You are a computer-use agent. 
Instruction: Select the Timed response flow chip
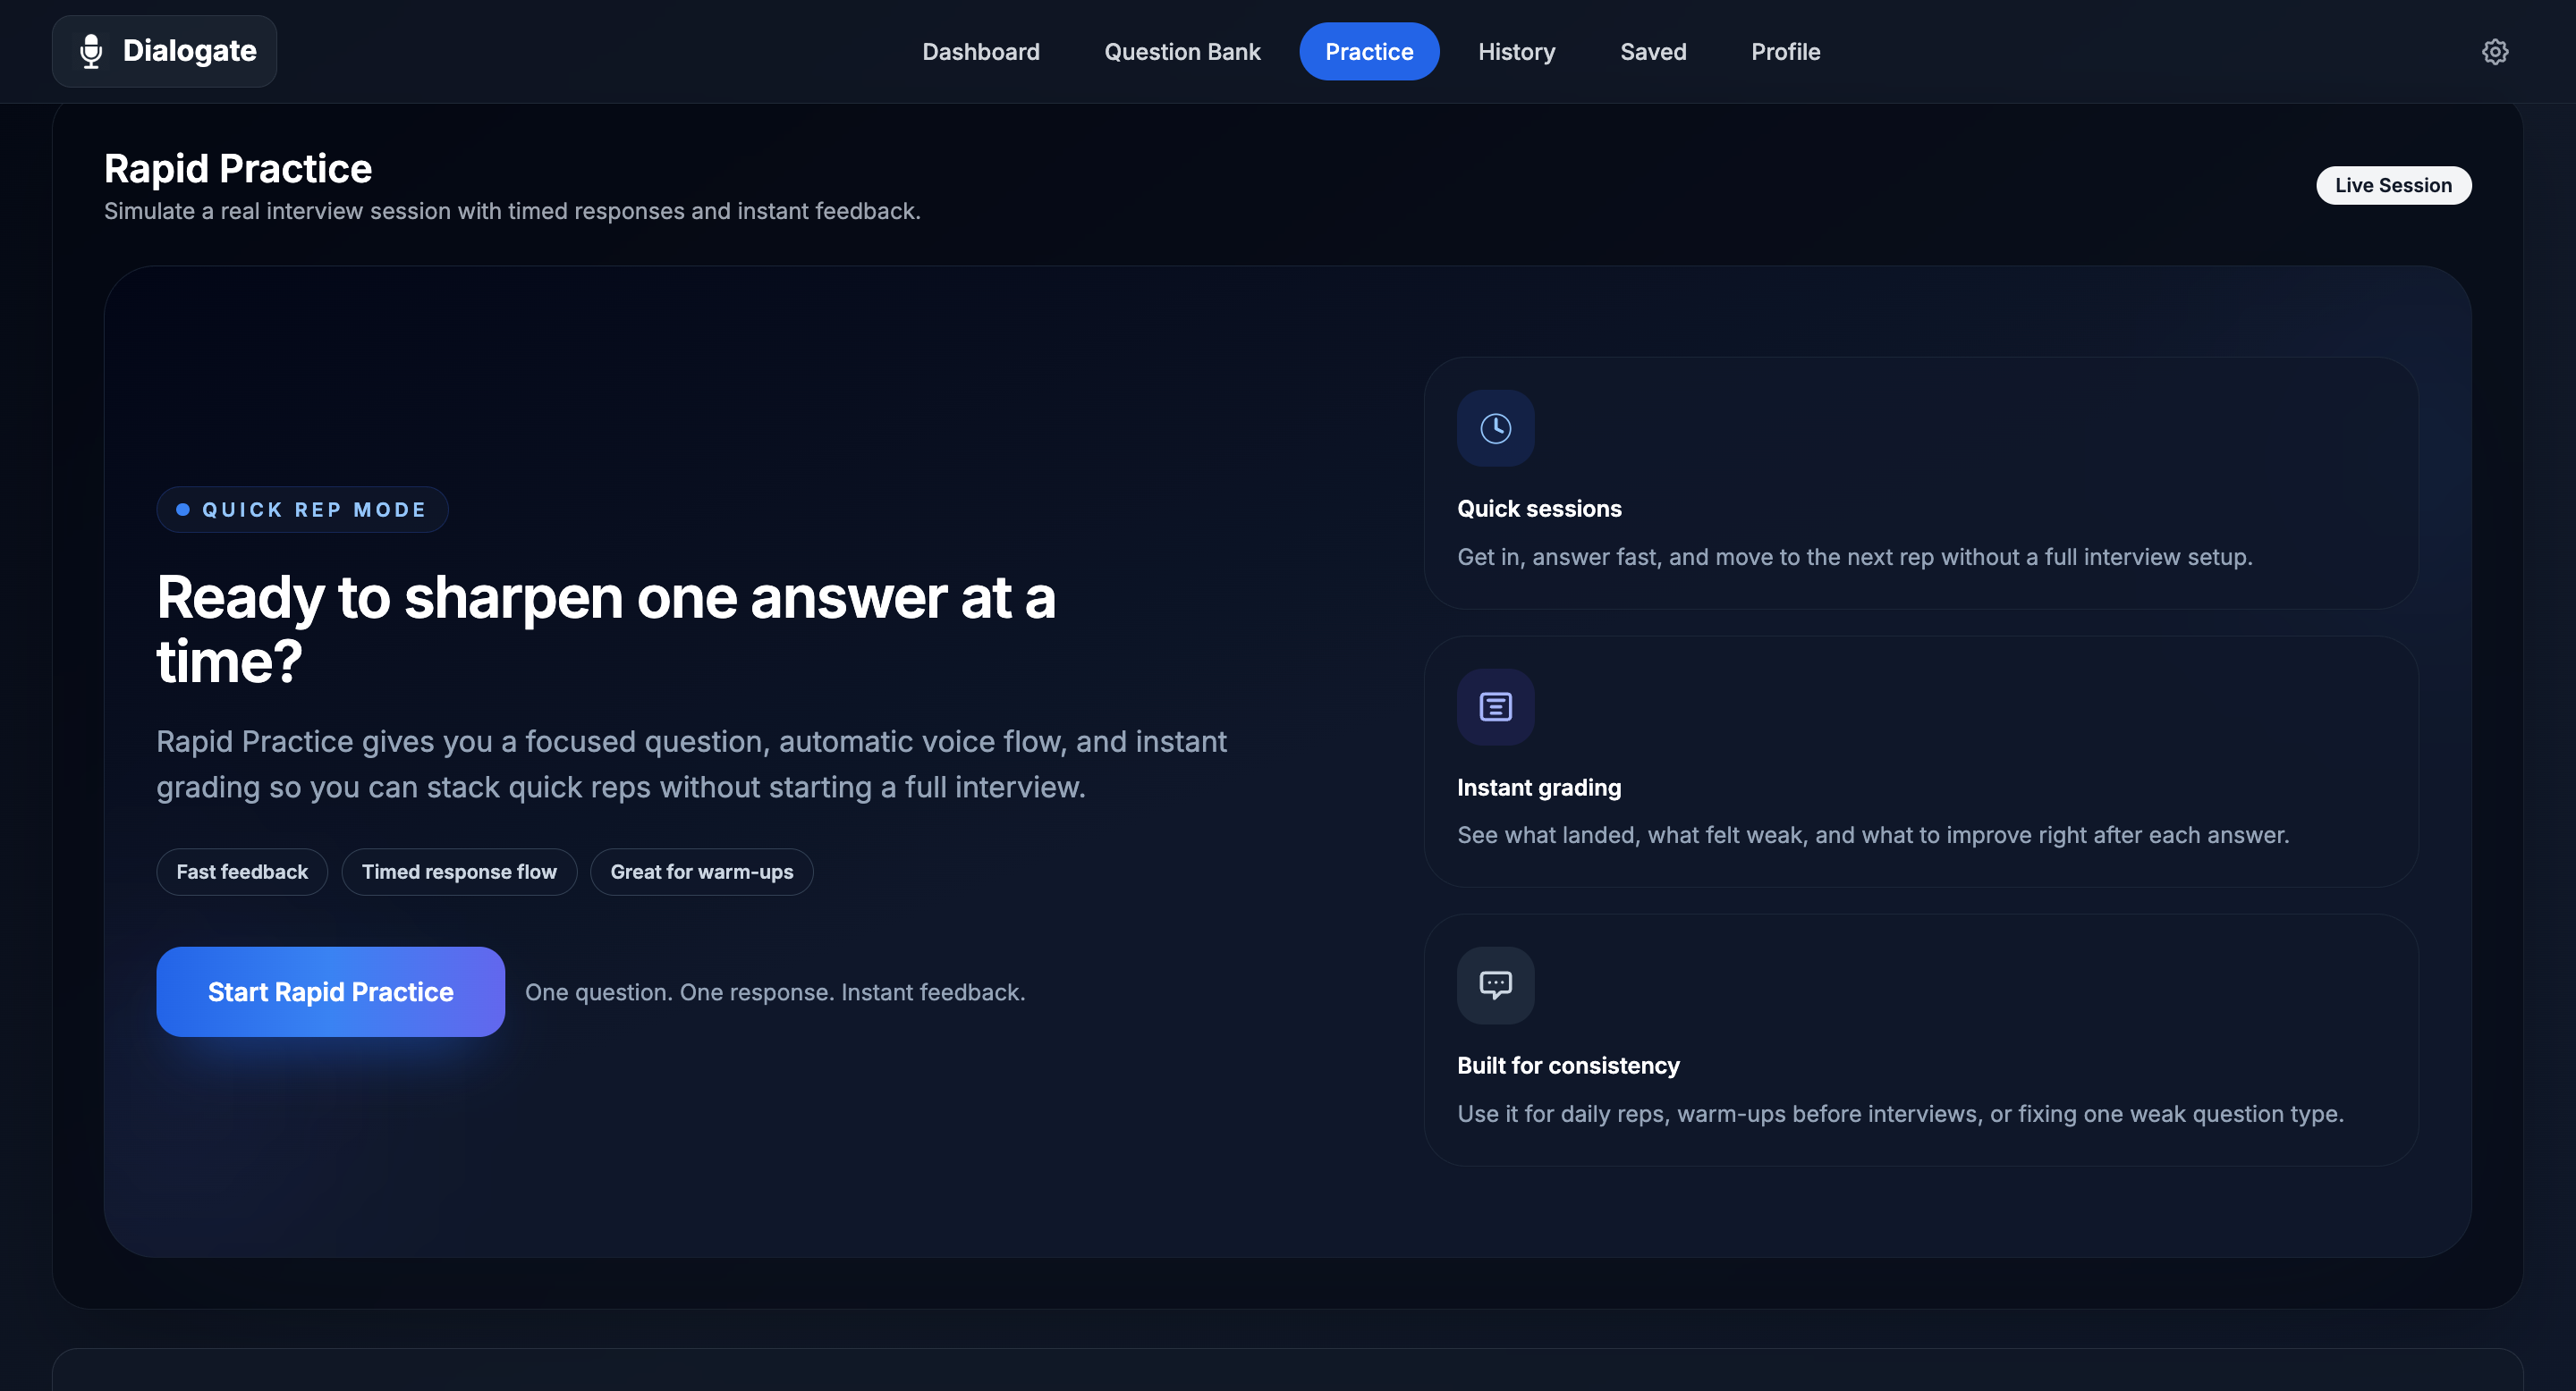pyautogui.click(x=459, y=872)
